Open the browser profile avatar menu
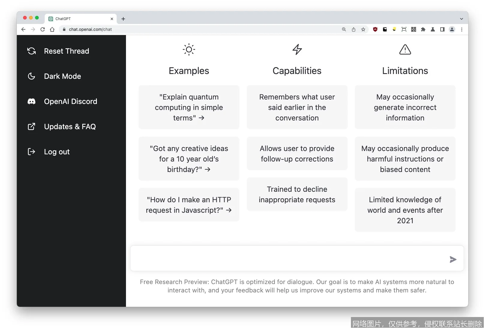The height and width of the screenshot is (329, 485). (x=452, y=29)
